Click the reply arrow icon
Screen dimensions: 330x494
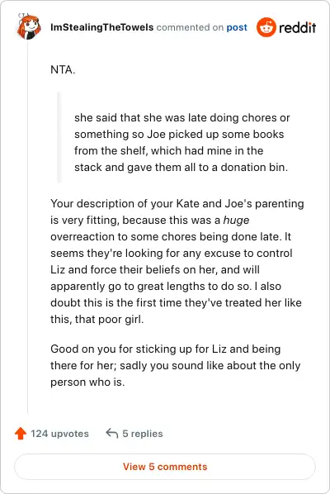click(x=112, y=433)
